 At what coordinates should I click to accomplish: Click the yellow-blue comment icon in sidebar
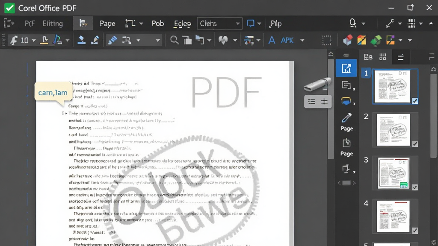click(346, 101)
